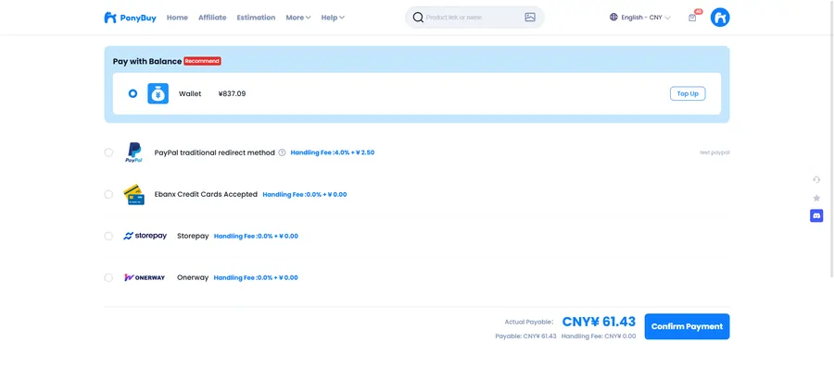Click the Wallet money bag icon
The height and width of the screenshot is (366, 834).
158,93
